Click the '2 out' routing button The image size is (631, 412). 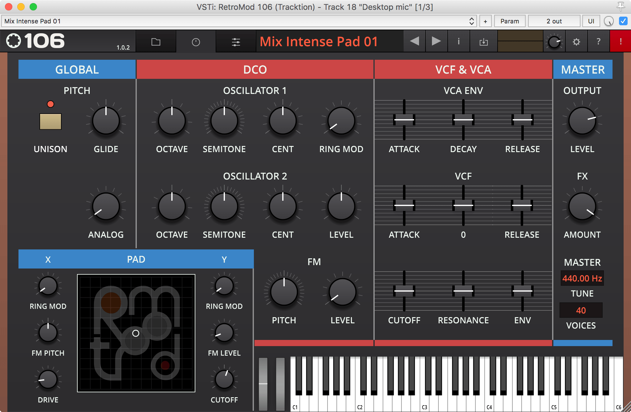tap(554, 21)
